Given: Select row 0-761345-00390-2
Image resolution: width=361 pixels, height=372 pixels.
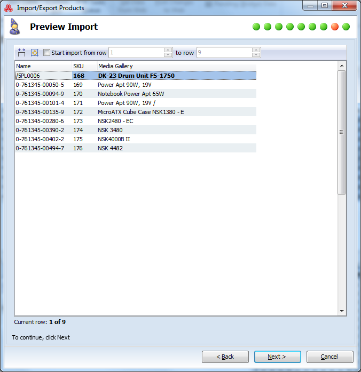Looking at the screenshot, I should click(x=136, y=130).
